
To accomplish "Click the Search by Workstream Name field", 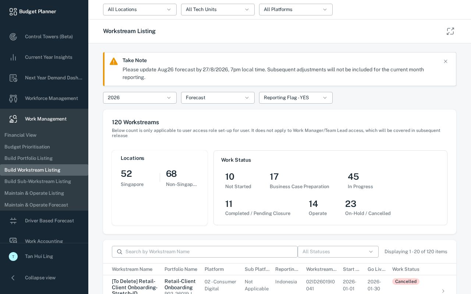I will click(x=205, y=252).
